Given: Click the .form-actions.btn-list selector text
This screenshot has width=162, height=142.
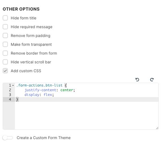Looking at the screenshot, I should [39, 85].
